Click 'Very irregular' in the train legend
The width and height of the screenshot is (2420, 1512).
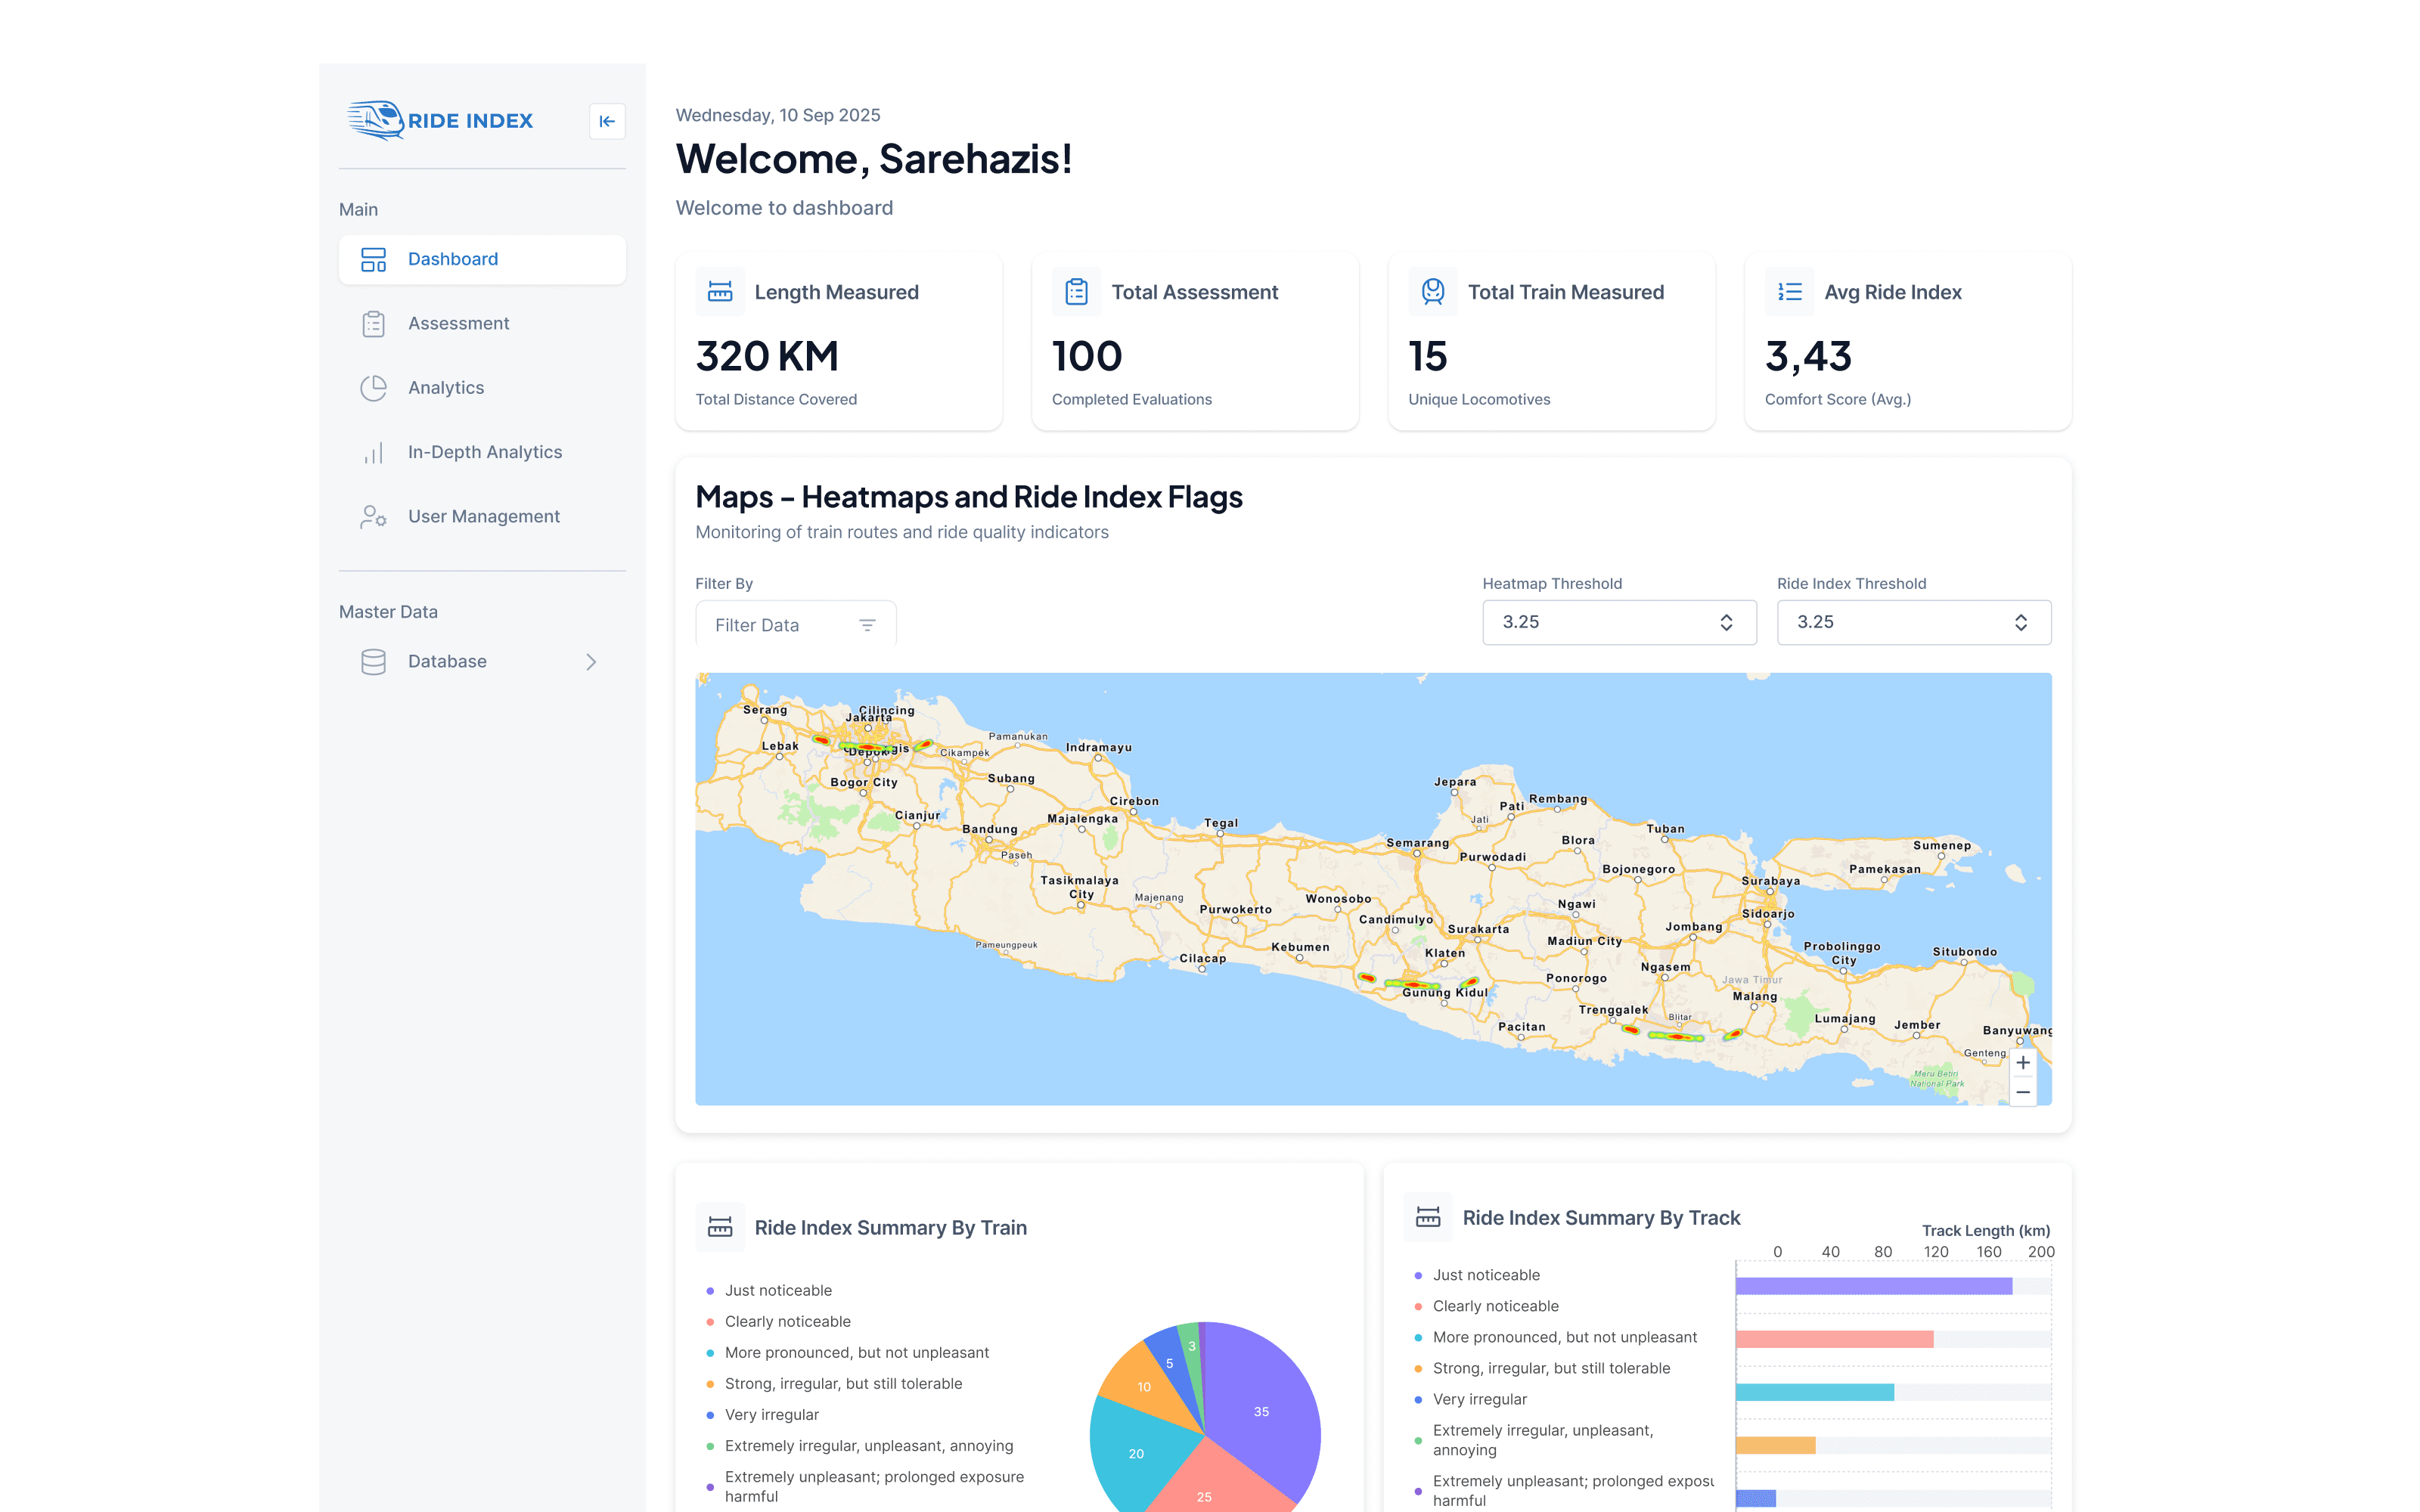[x=771, y=1415]
